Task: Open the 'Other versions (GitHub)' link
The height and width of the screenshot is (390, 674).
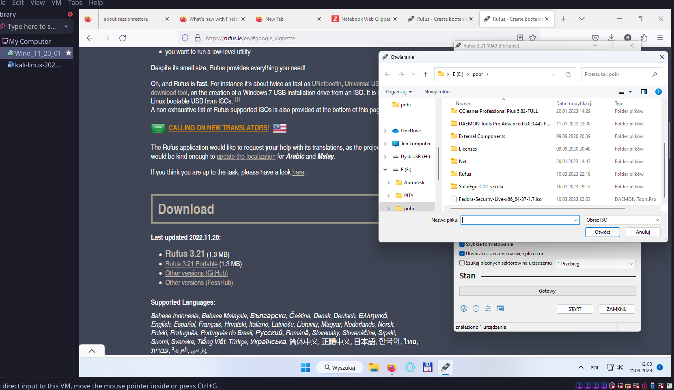Action: tap(196, 274)
